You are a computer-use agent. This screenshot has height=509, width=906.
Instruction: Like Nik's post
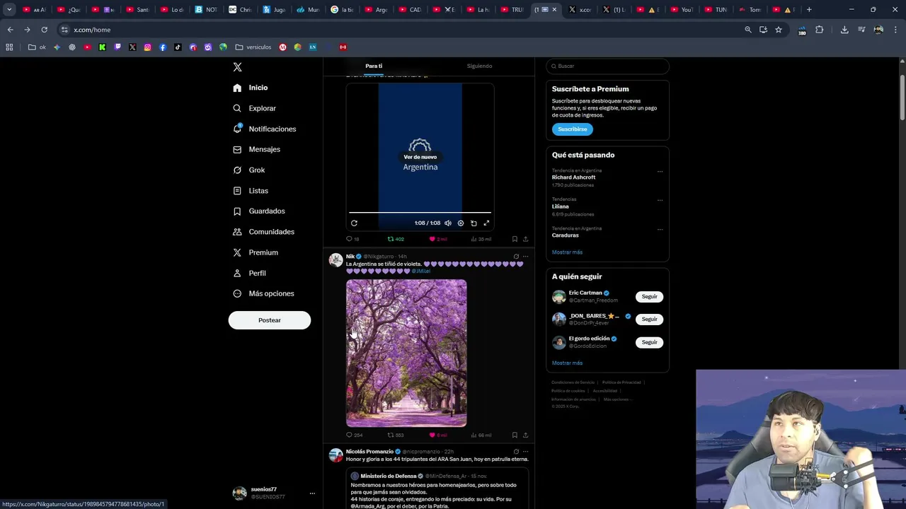pyautogui.click(x=437, y=435)
